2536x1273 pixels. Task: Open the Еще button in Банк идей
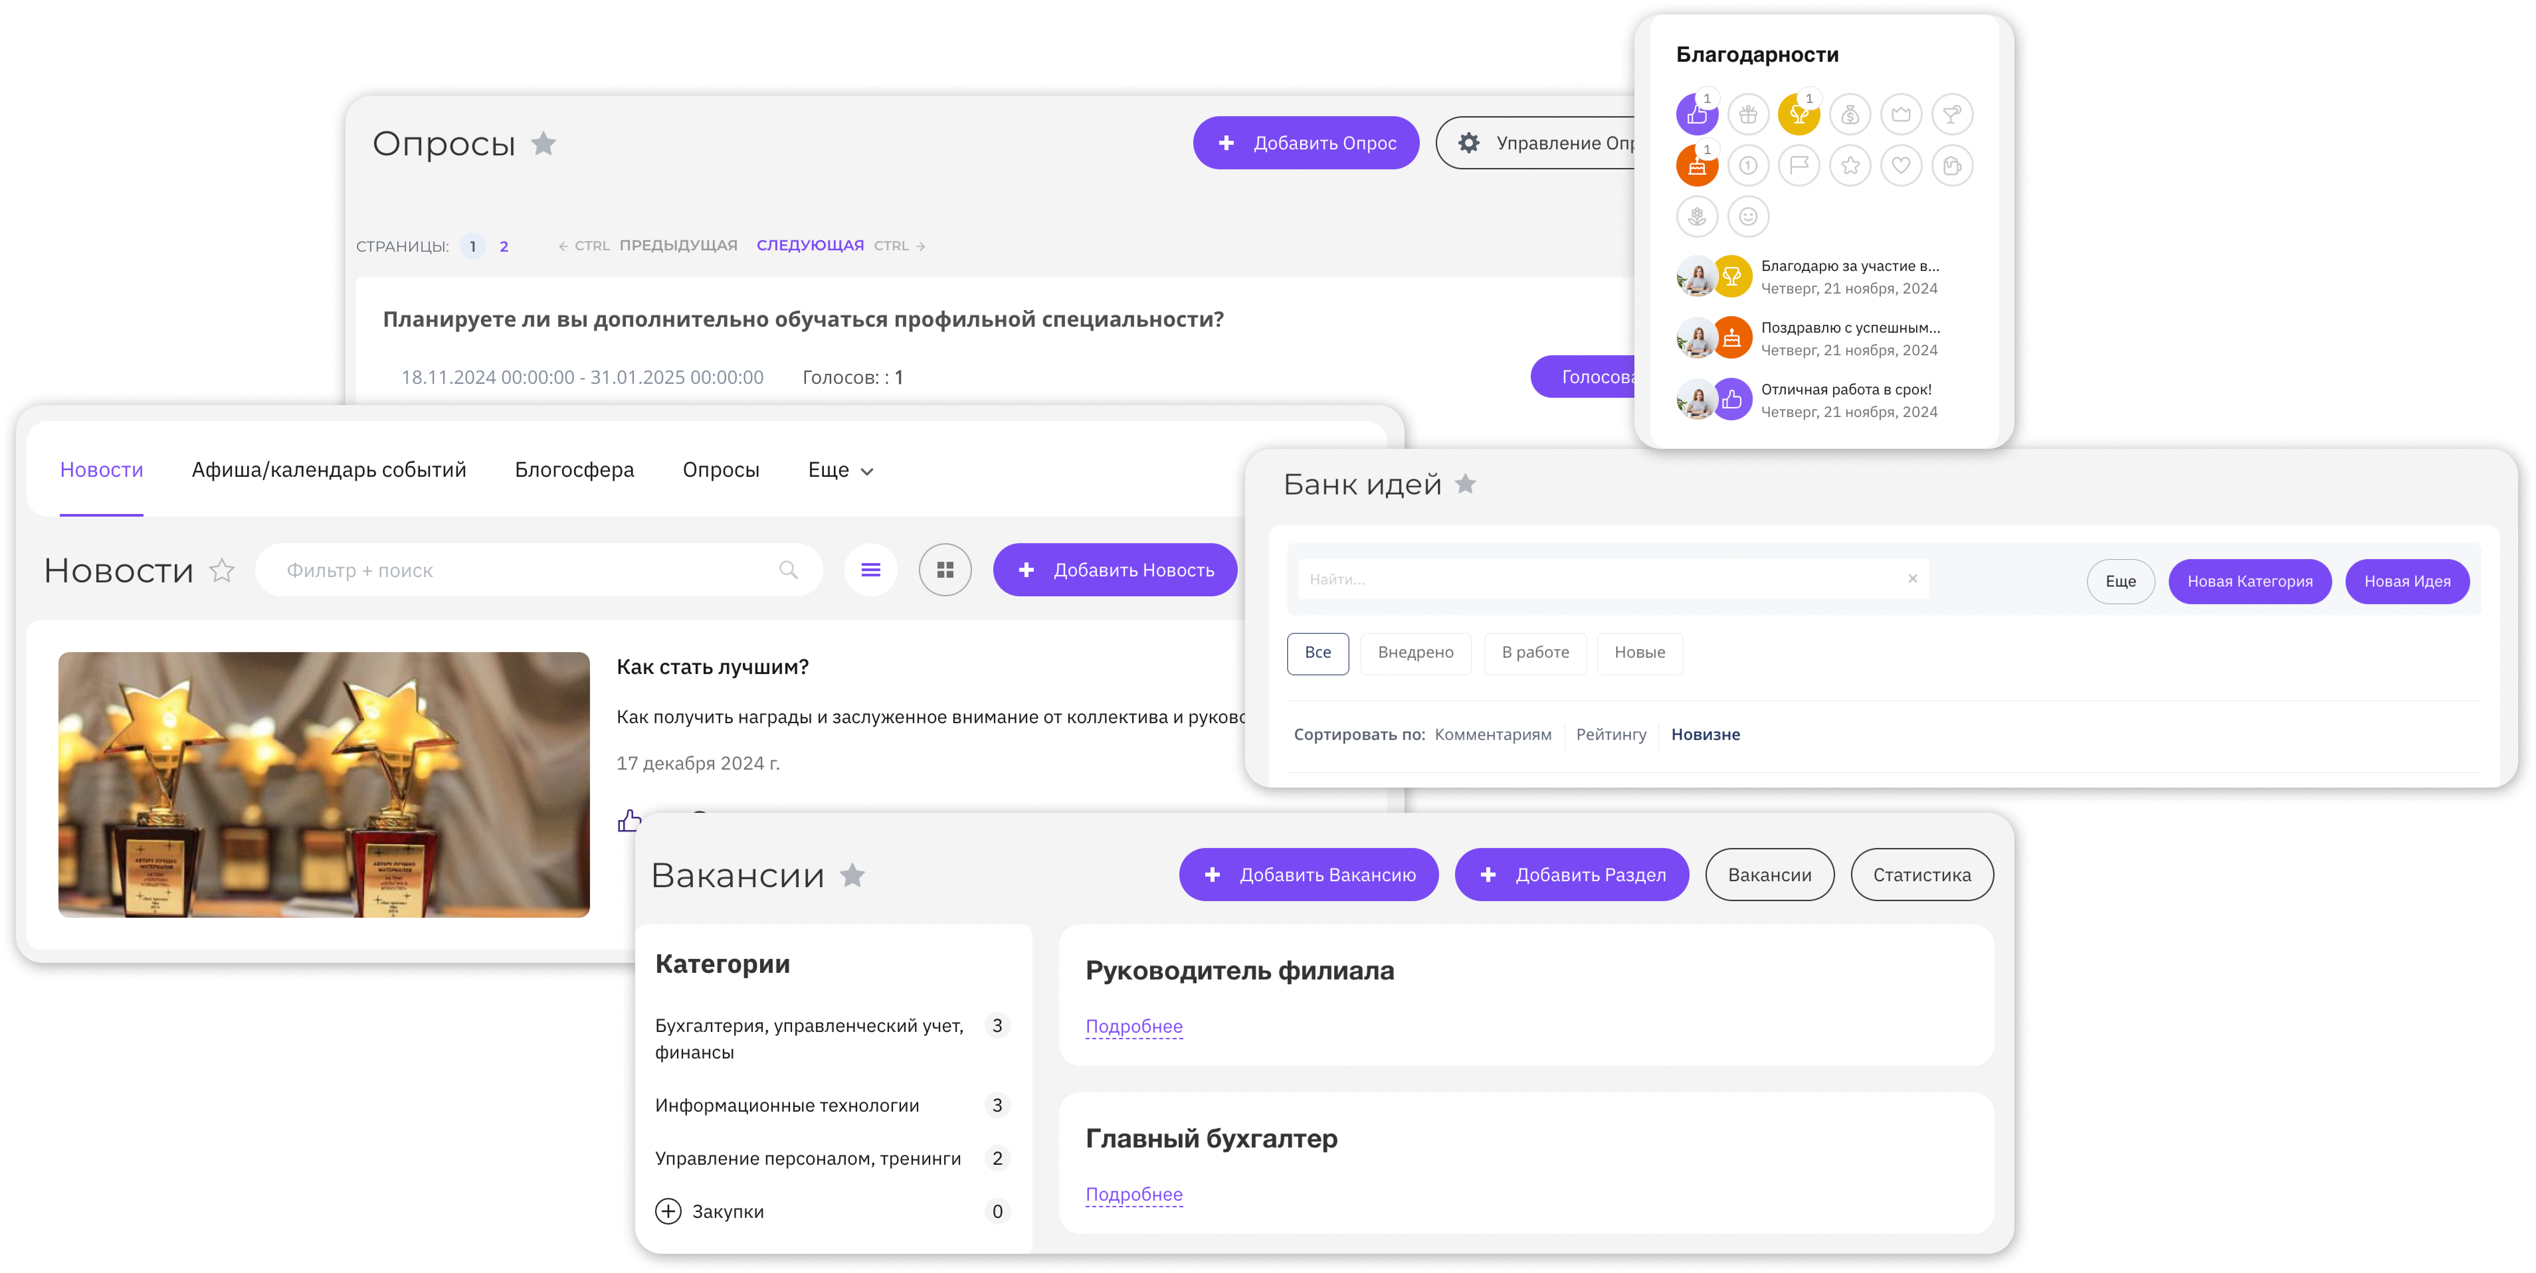[2120, 581]
